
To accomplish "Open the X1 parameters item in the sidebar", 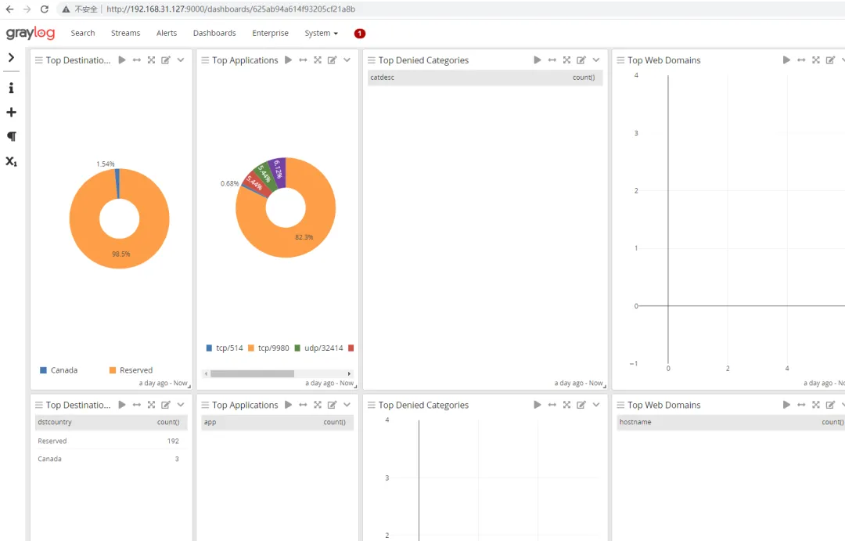I will coord(11,161).
